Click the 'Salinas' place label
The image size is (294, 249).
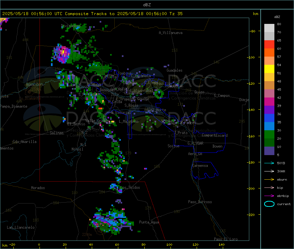[57, 133]
